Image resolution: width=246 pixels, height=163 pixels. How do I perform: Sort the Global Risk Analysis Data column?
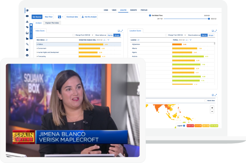[x=104, y=40]
